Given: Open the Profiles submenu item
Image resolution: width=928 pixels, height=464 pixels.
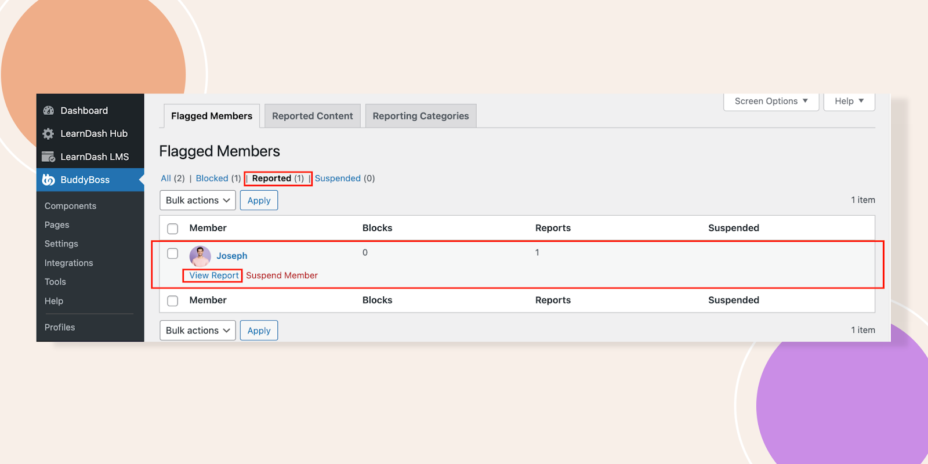Looking at the screenshot, I should click(x=60, y=327).
